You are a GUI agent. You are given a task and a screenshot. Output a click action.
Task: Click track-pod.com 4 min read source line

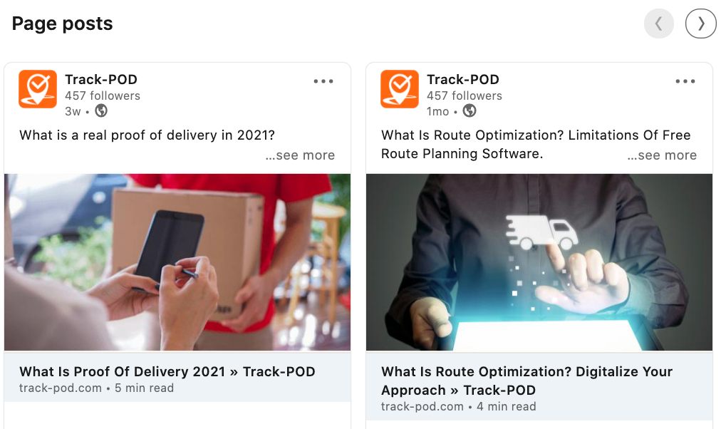458,406
